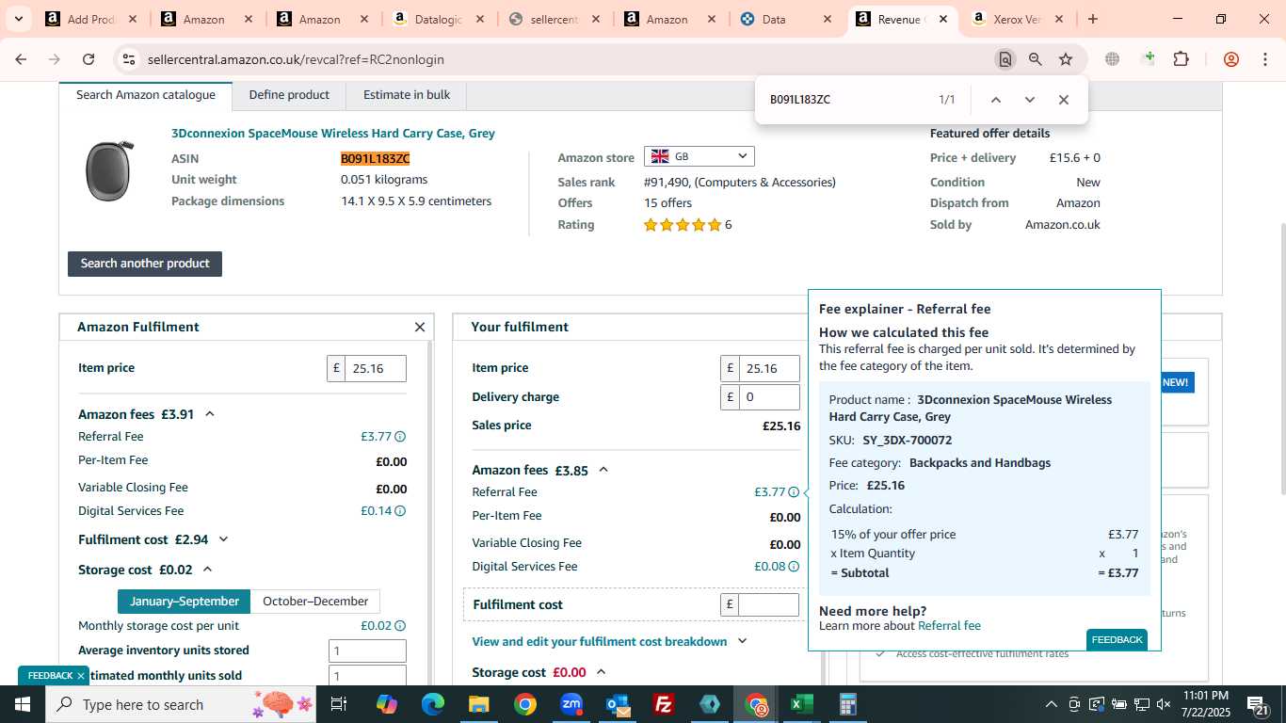This screenshot has width=1286, height=723.
Task: Open a new browser tab
Action: (x=1093, y=19)
